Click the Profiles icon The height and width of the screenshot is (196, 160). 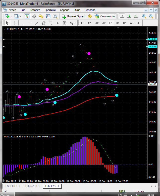click(x=16, y=16)
